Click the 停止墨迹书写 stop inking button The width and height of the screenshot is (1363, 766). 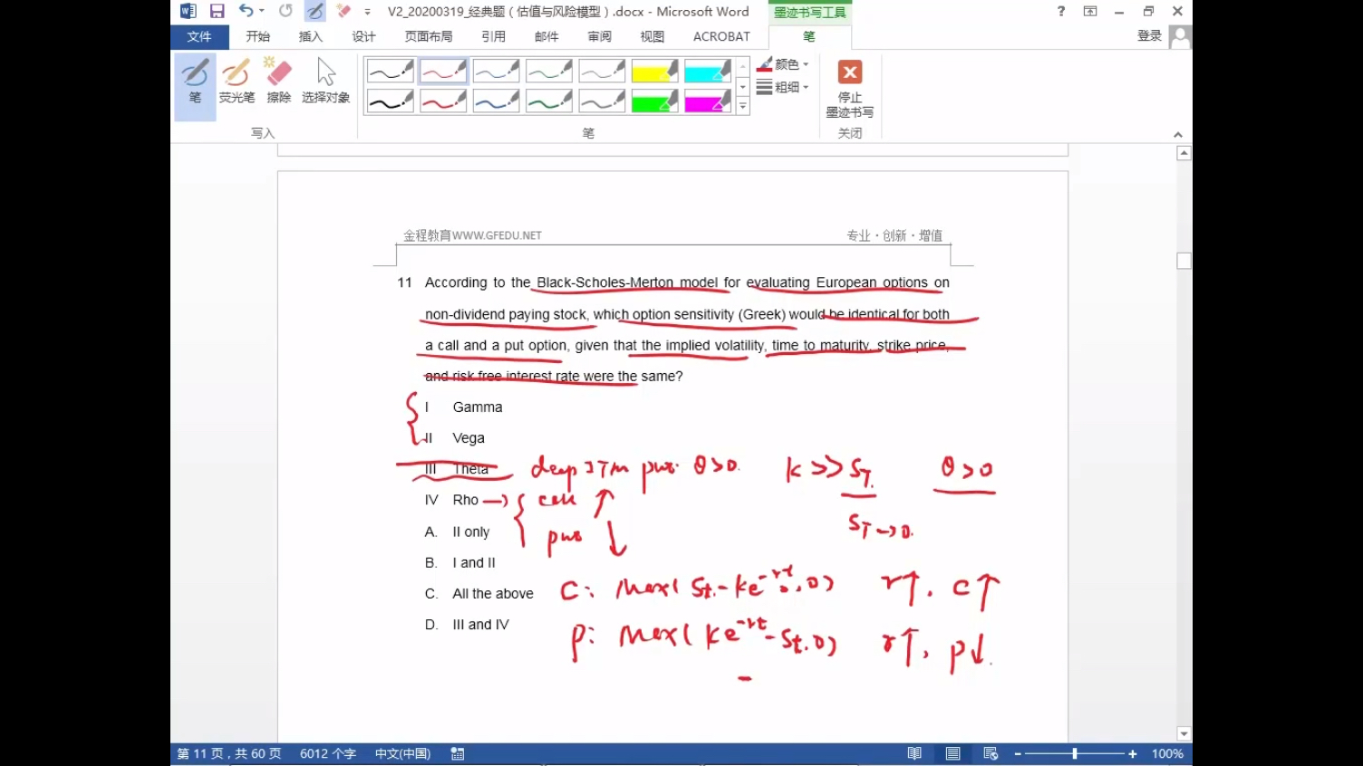click(x=850, y=88)
